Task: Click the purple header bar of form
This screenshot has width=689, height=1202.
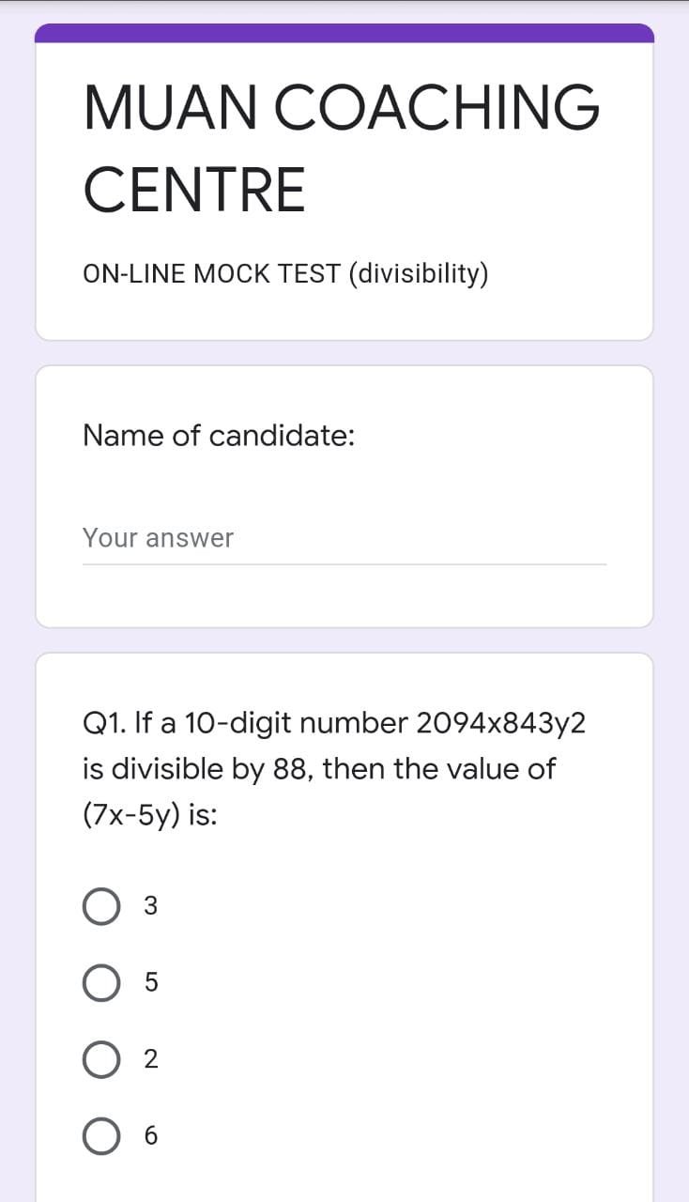Action: 344,33
